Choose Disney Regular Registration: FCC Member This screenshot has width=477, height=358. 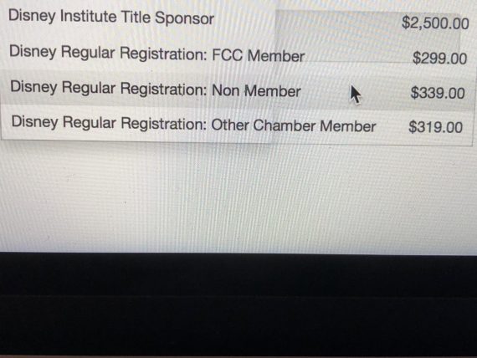point(238,54)
